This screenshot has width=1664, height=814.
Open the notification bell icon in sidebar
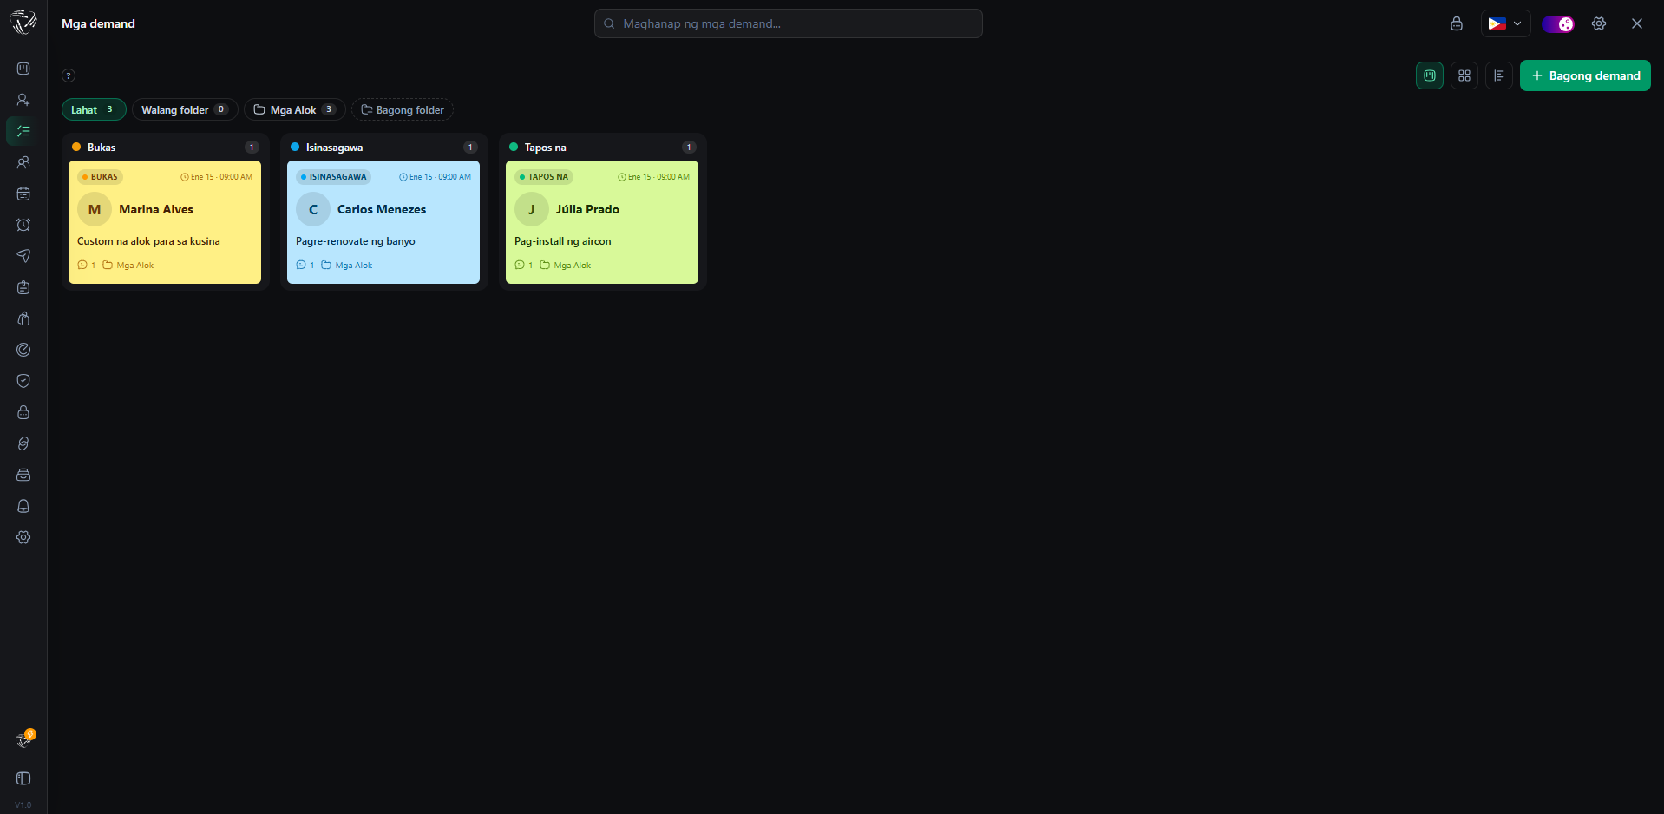click(x=23, y=506)
